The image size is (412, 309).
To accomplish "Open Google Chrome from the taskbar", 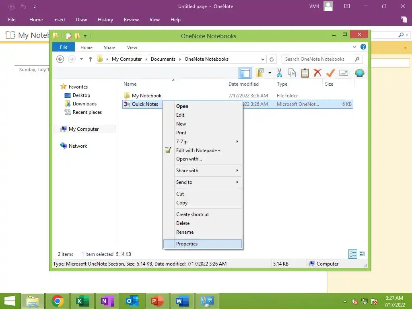I will tap(58, 301).
